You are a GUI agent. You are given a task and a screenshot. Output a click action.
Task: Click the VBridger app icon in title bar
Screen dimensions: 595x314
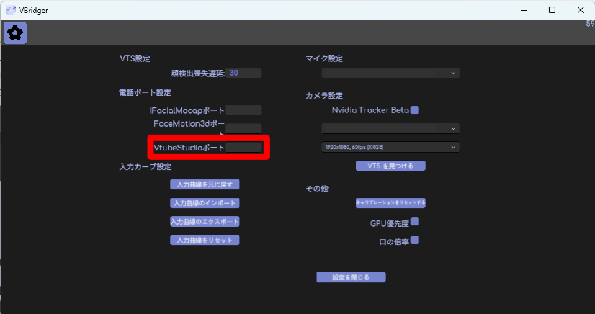pyautogui.click(x=11, y=10)
